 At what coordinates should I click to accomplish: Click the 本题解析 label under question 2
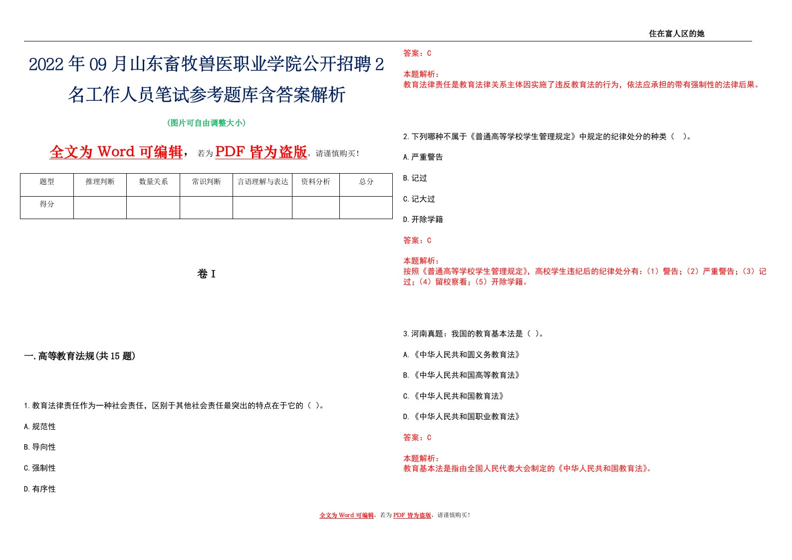[421, 261]
